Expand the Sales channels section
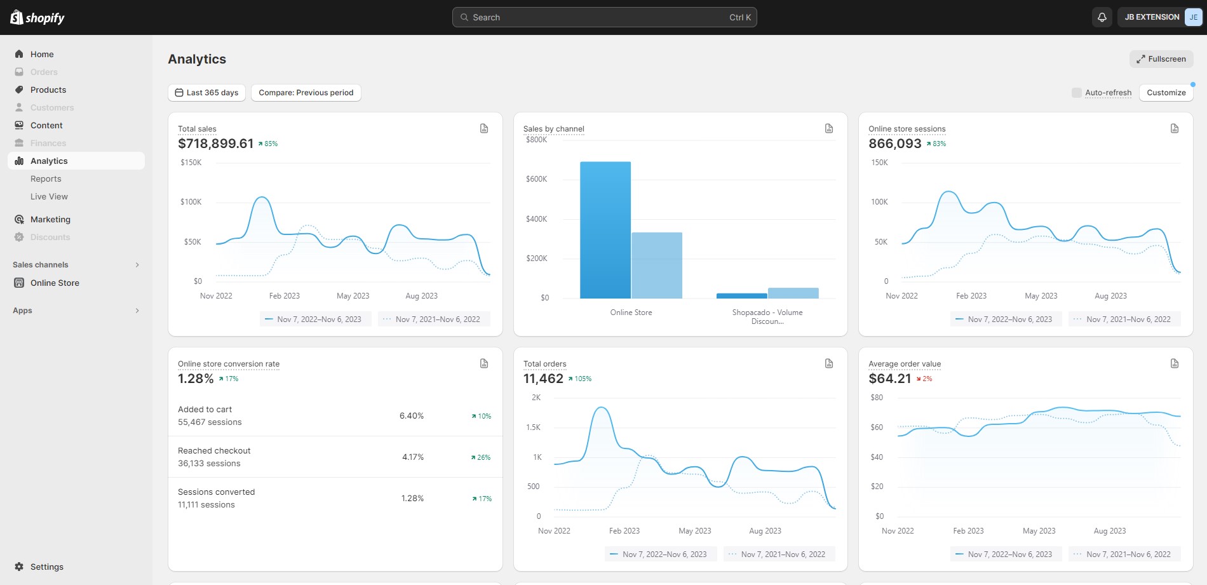This screenshot has height=585, width=1207. [137, 265]
